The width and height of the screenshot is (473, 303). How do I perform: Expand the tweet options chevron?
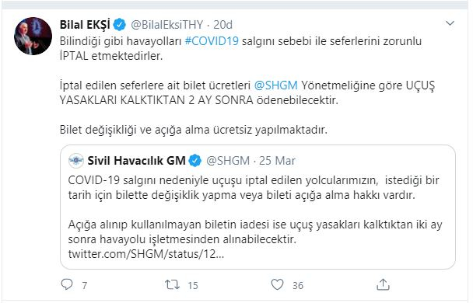(x=450, y=23)
